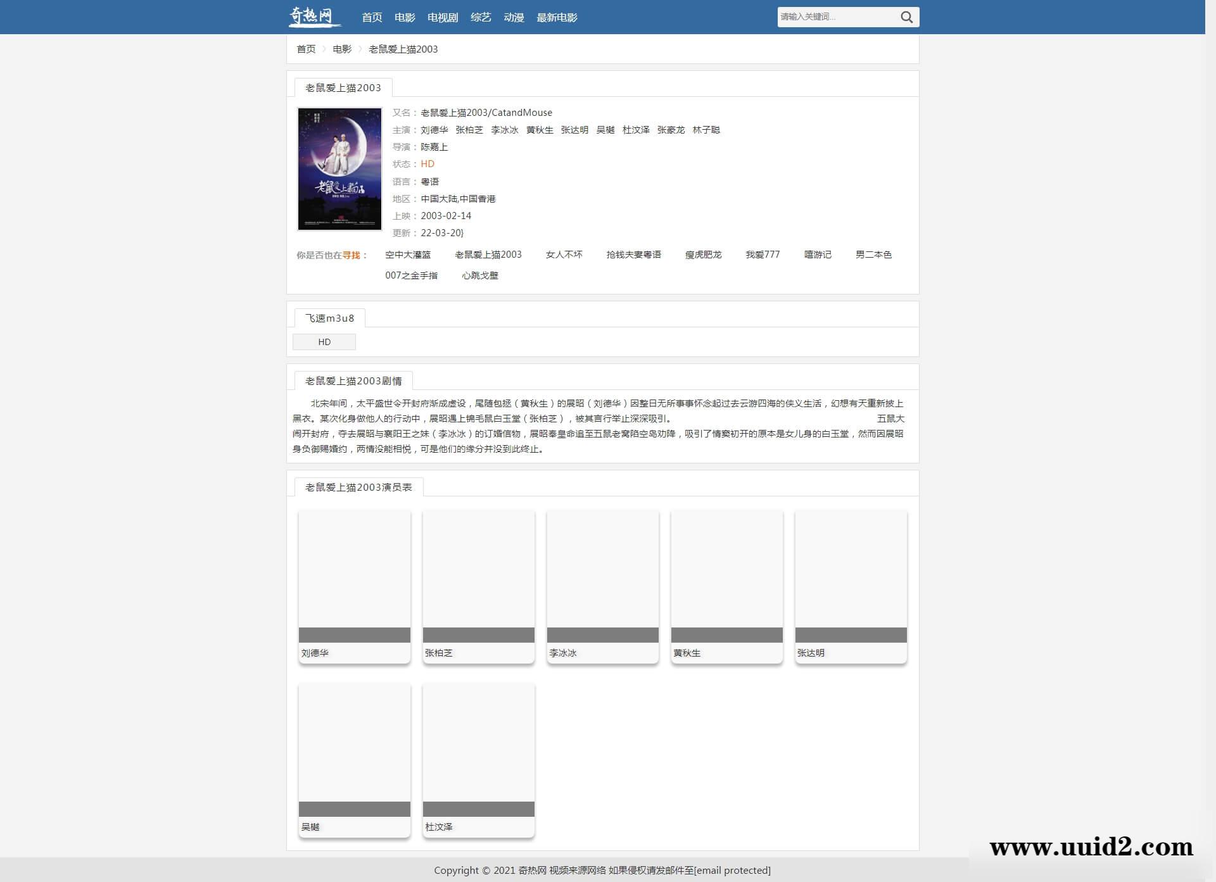The width and height of the screenshot is (1216, 882).
Task: Open the 动漫 category
Action: click(x=514, y=17)
